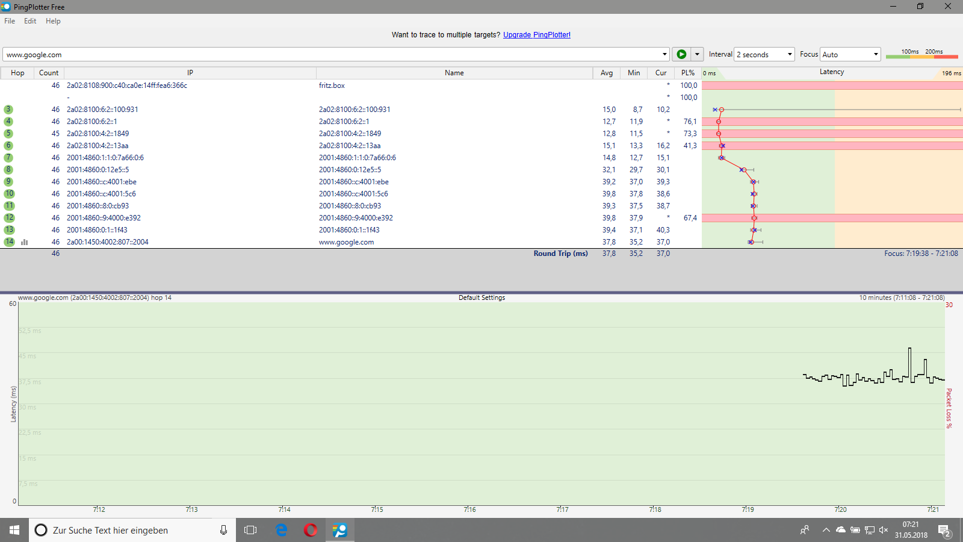Open the Interval combo box

point(764,54)
